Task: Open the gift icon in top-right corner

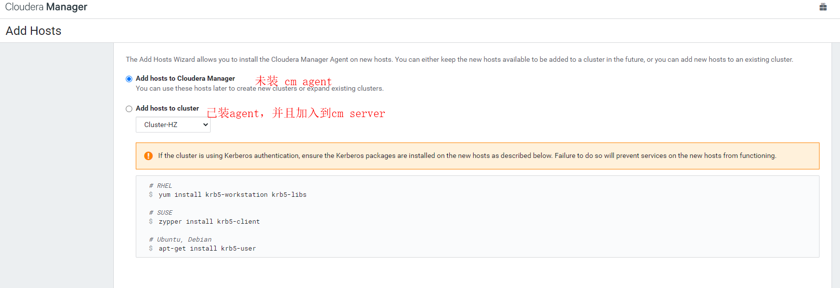Action: pyautogui.click(x=823, y=7)
